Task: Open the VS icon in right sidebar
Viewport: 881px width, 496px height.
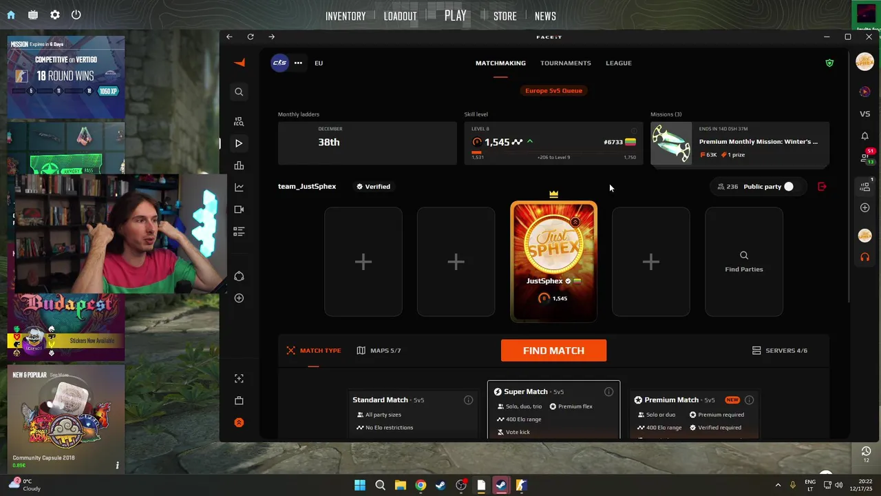Action: [865, 114]
